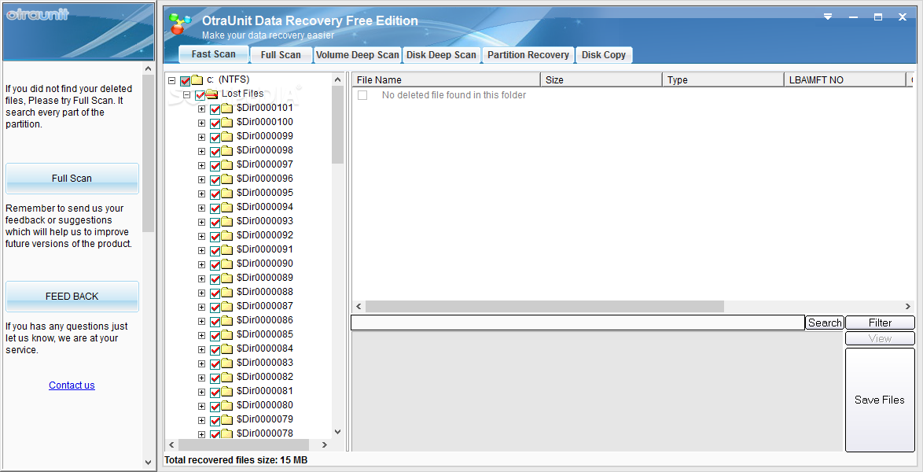The height and width of the screenshot is (472, 923).
Task: Open the Disk Deep Scan tab
Action: click(441, 55)
